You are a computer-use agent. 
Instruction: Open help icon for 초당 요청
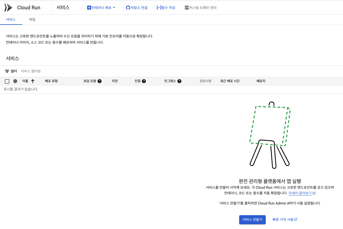tap(100, 81)
